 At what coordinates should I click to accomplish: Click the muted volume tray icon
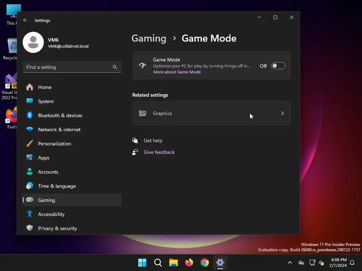click(321, 263)
